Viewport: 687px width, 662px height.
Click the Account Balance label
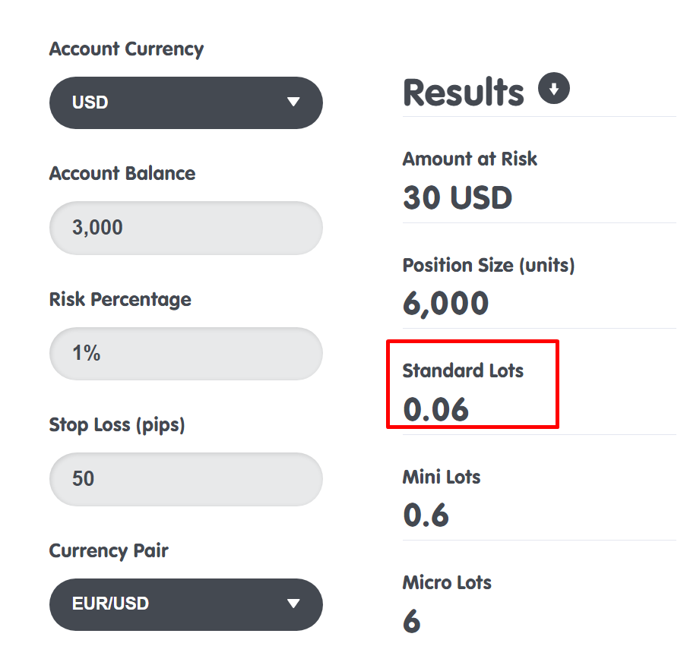point(122,174)
